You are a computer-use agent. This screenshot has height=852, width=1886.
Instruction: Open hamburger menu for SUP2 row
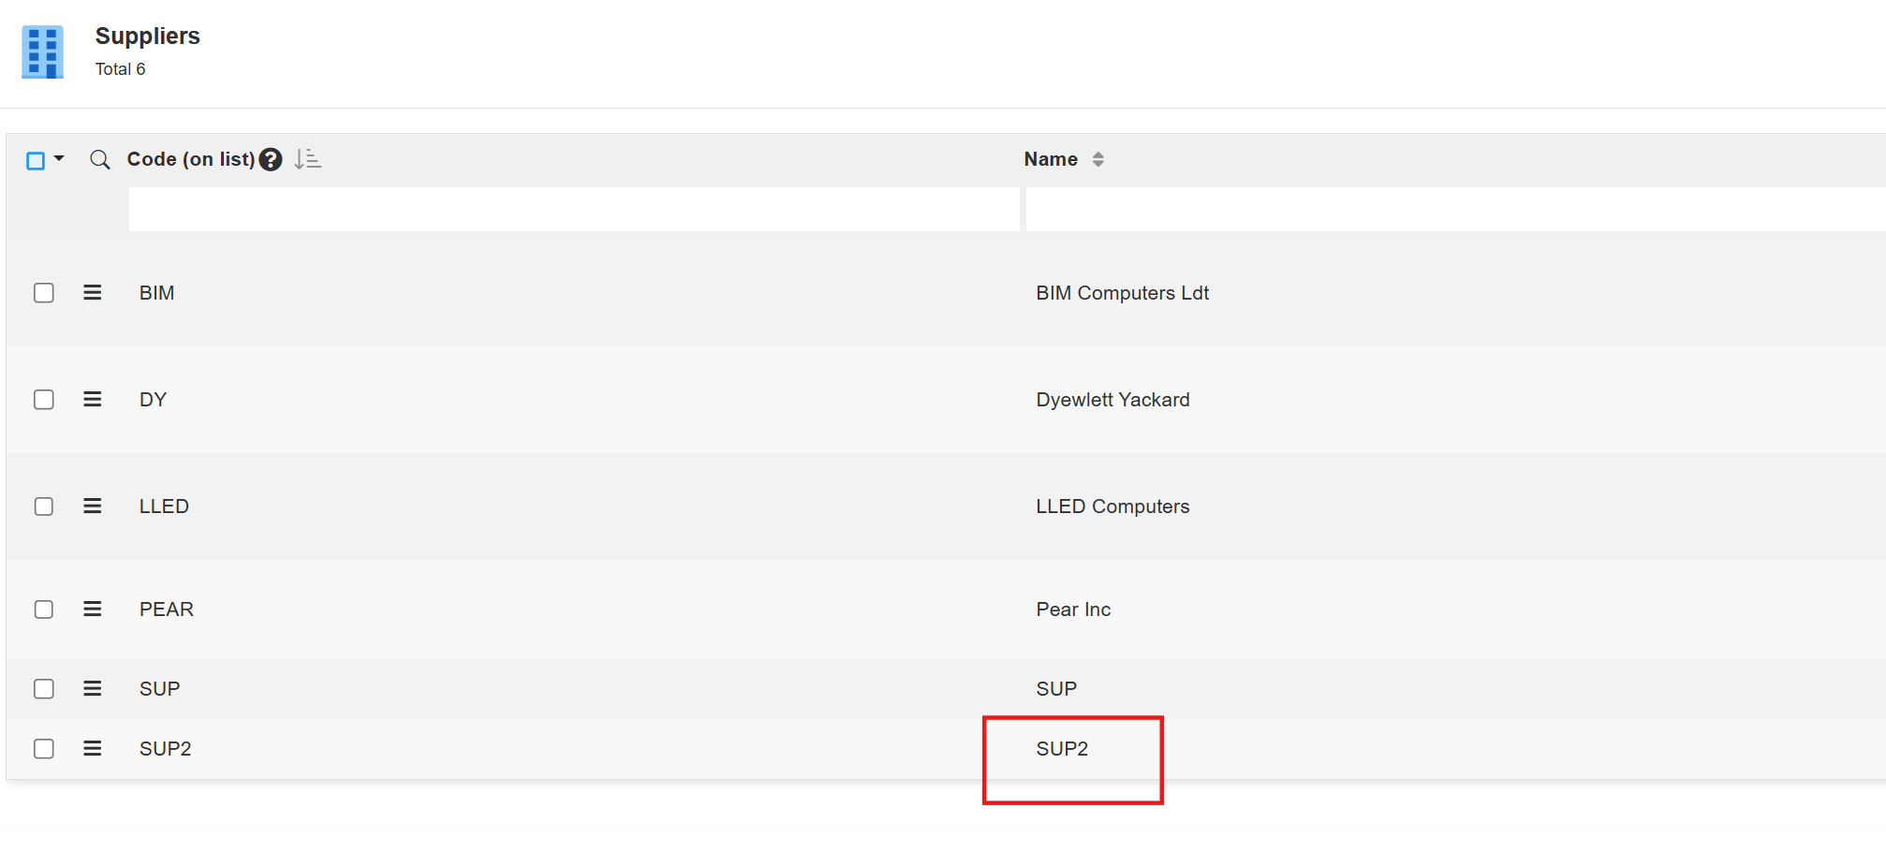click(92, 749)
